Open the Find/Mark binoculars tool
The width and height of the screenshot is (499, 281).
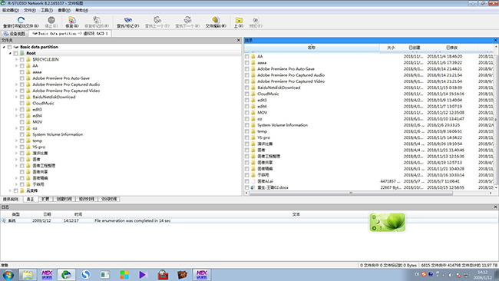[128, 20]
